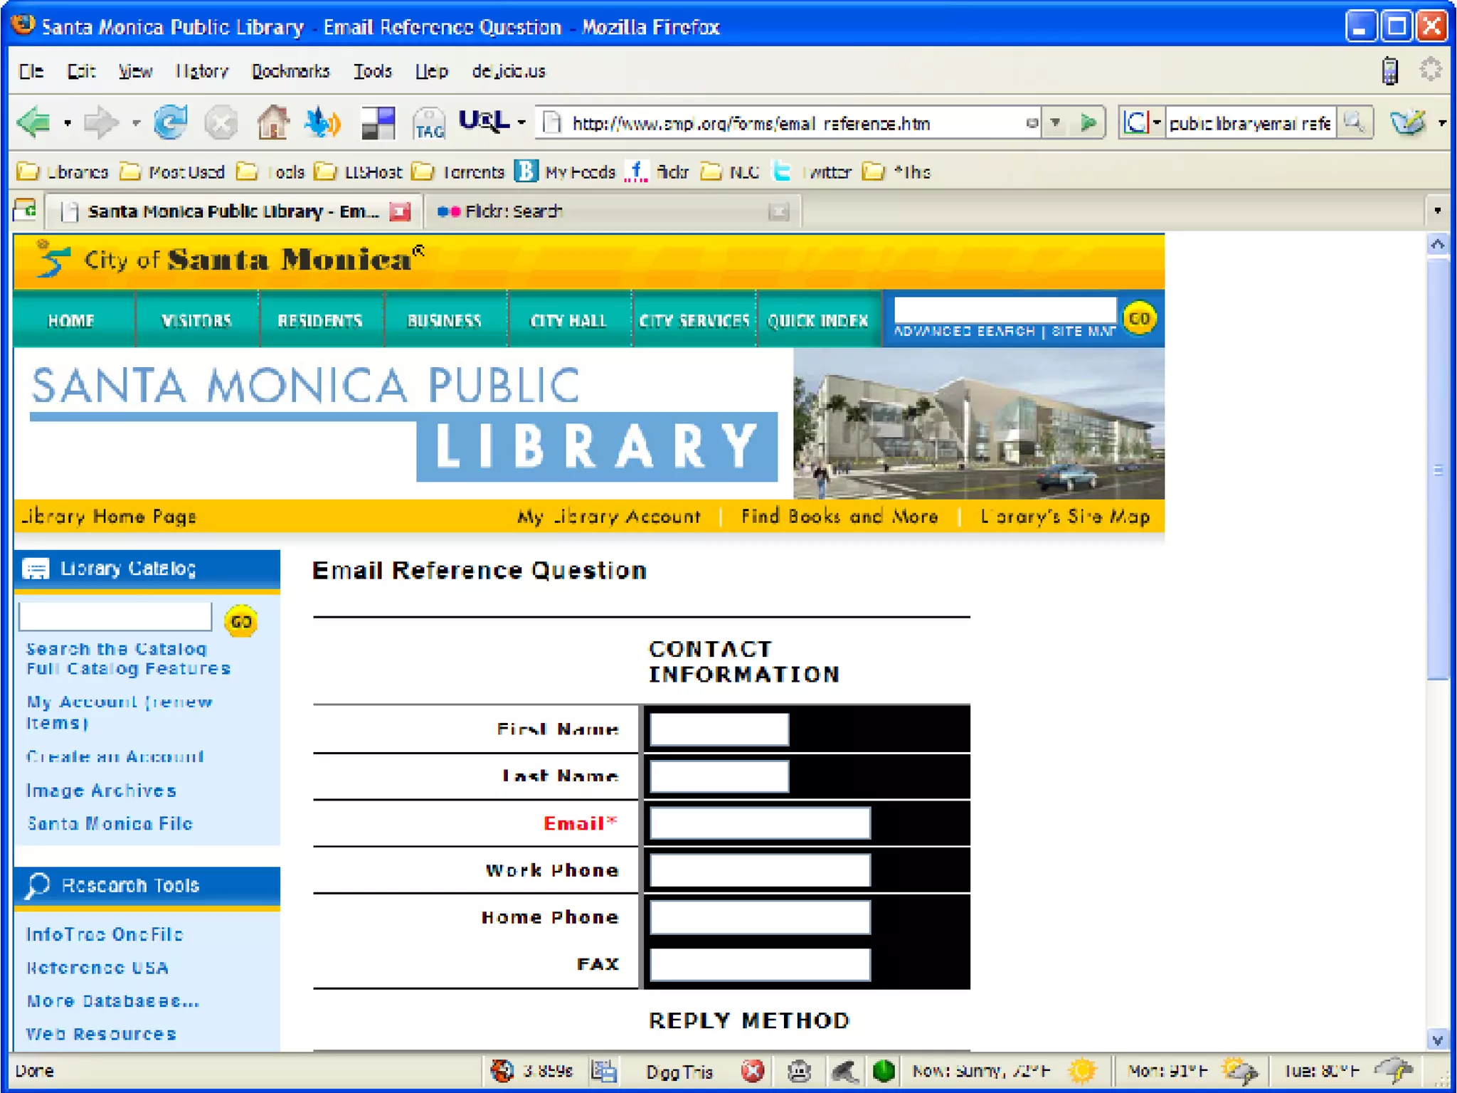
Task: Click the Home toolbar icon
Action: pos(272,123)
